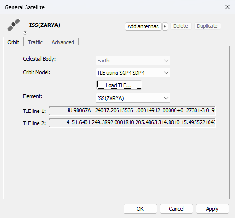Expand the Element dropdown showing ISS(ZARYA)
235x218 pixels.
(x=133, y=98)
